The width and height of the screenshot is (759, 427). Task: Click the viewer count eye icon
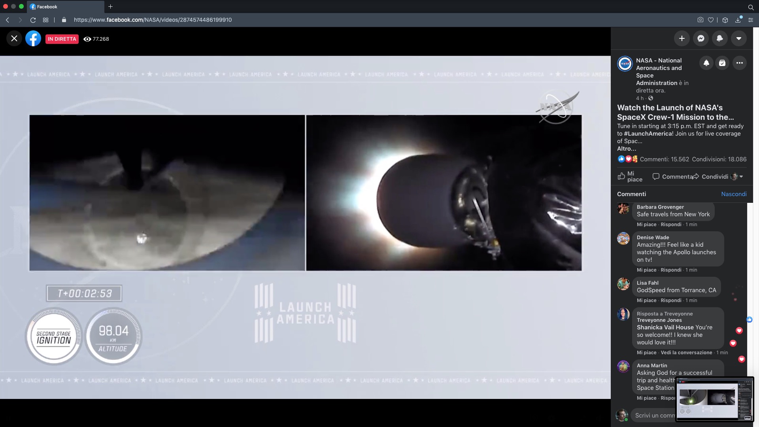(87, 39)
